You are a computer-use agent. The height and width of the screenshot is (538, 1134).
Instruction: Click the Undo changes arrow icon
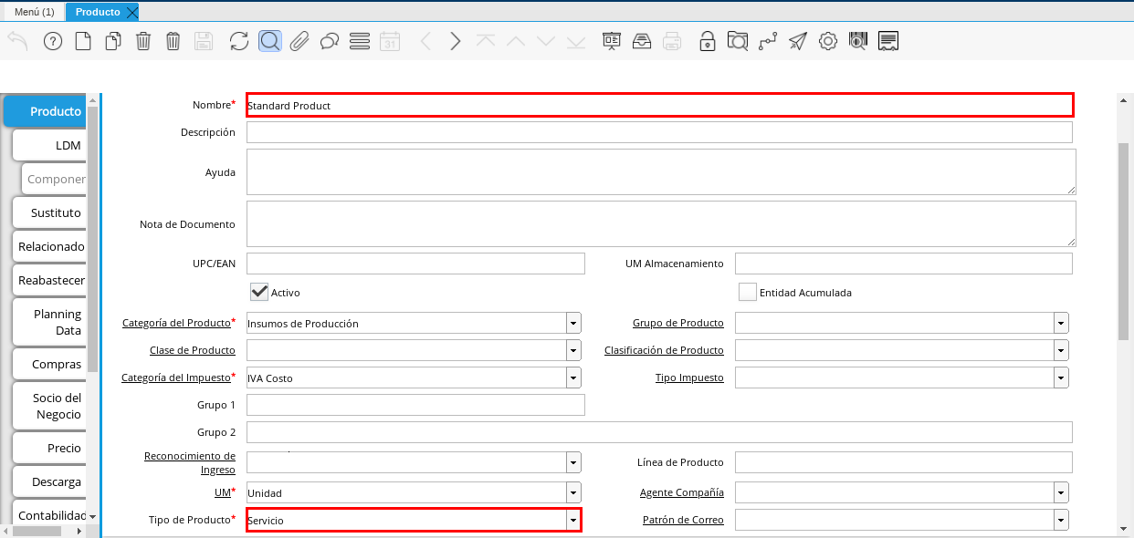pyautogui.click(x=18, y=41)
